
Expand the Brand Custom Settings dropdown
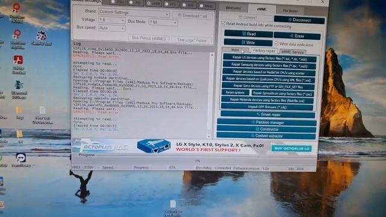click(x=134, y=13)
